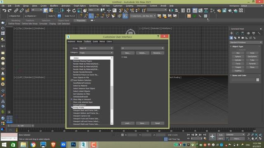Viewport: 264px width, 148px height.
Task: Click the Save... button in dialog
Action: tap(143, 123)
